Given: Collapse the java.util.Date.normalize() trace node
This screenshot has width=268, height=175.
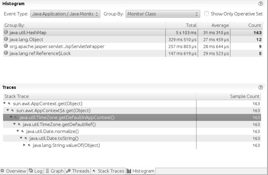Looking at the screenshot, I should coord(18,131).
